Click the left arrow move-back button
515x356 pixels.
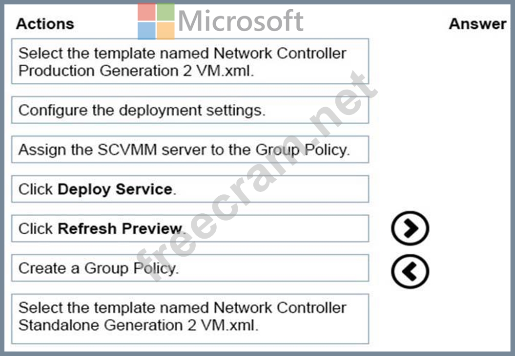click(x=410, y=271)
